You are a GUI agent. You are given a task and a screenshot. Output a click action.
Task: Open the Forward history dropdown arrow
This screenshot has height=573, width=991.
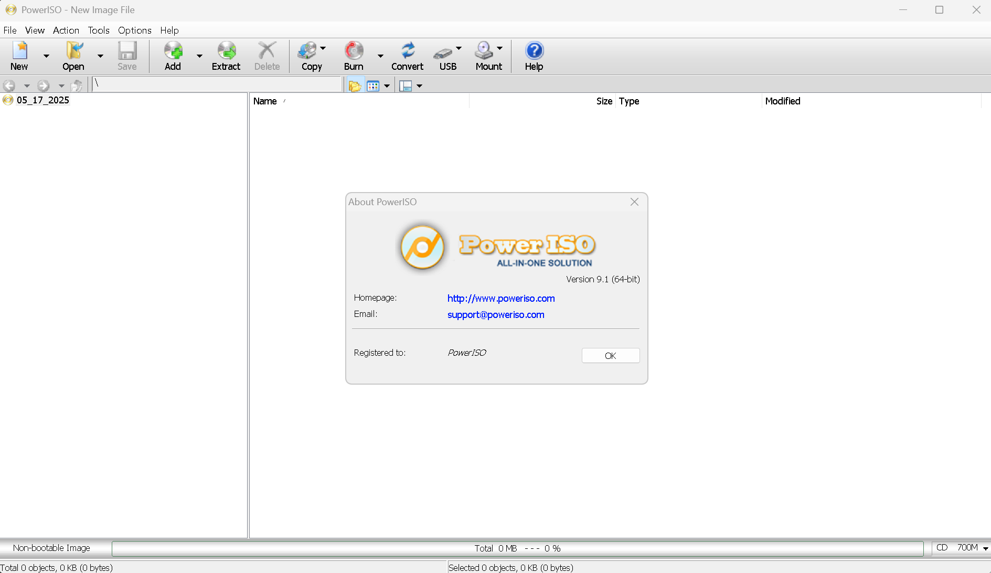[x=61, y=86]
